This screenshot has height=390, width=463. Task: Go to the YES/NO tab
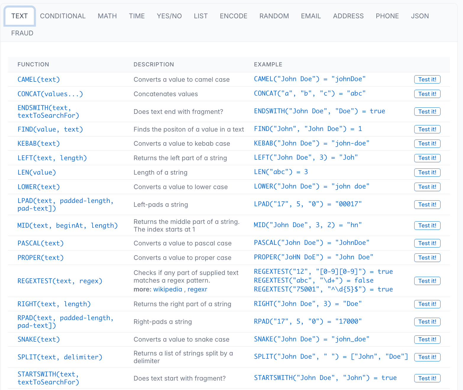169,16
